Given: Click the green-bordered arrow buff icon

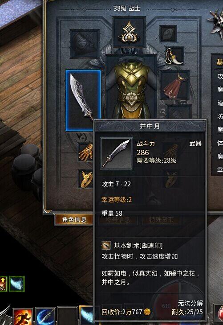Looking at the screenshot, I should (3, 284).
